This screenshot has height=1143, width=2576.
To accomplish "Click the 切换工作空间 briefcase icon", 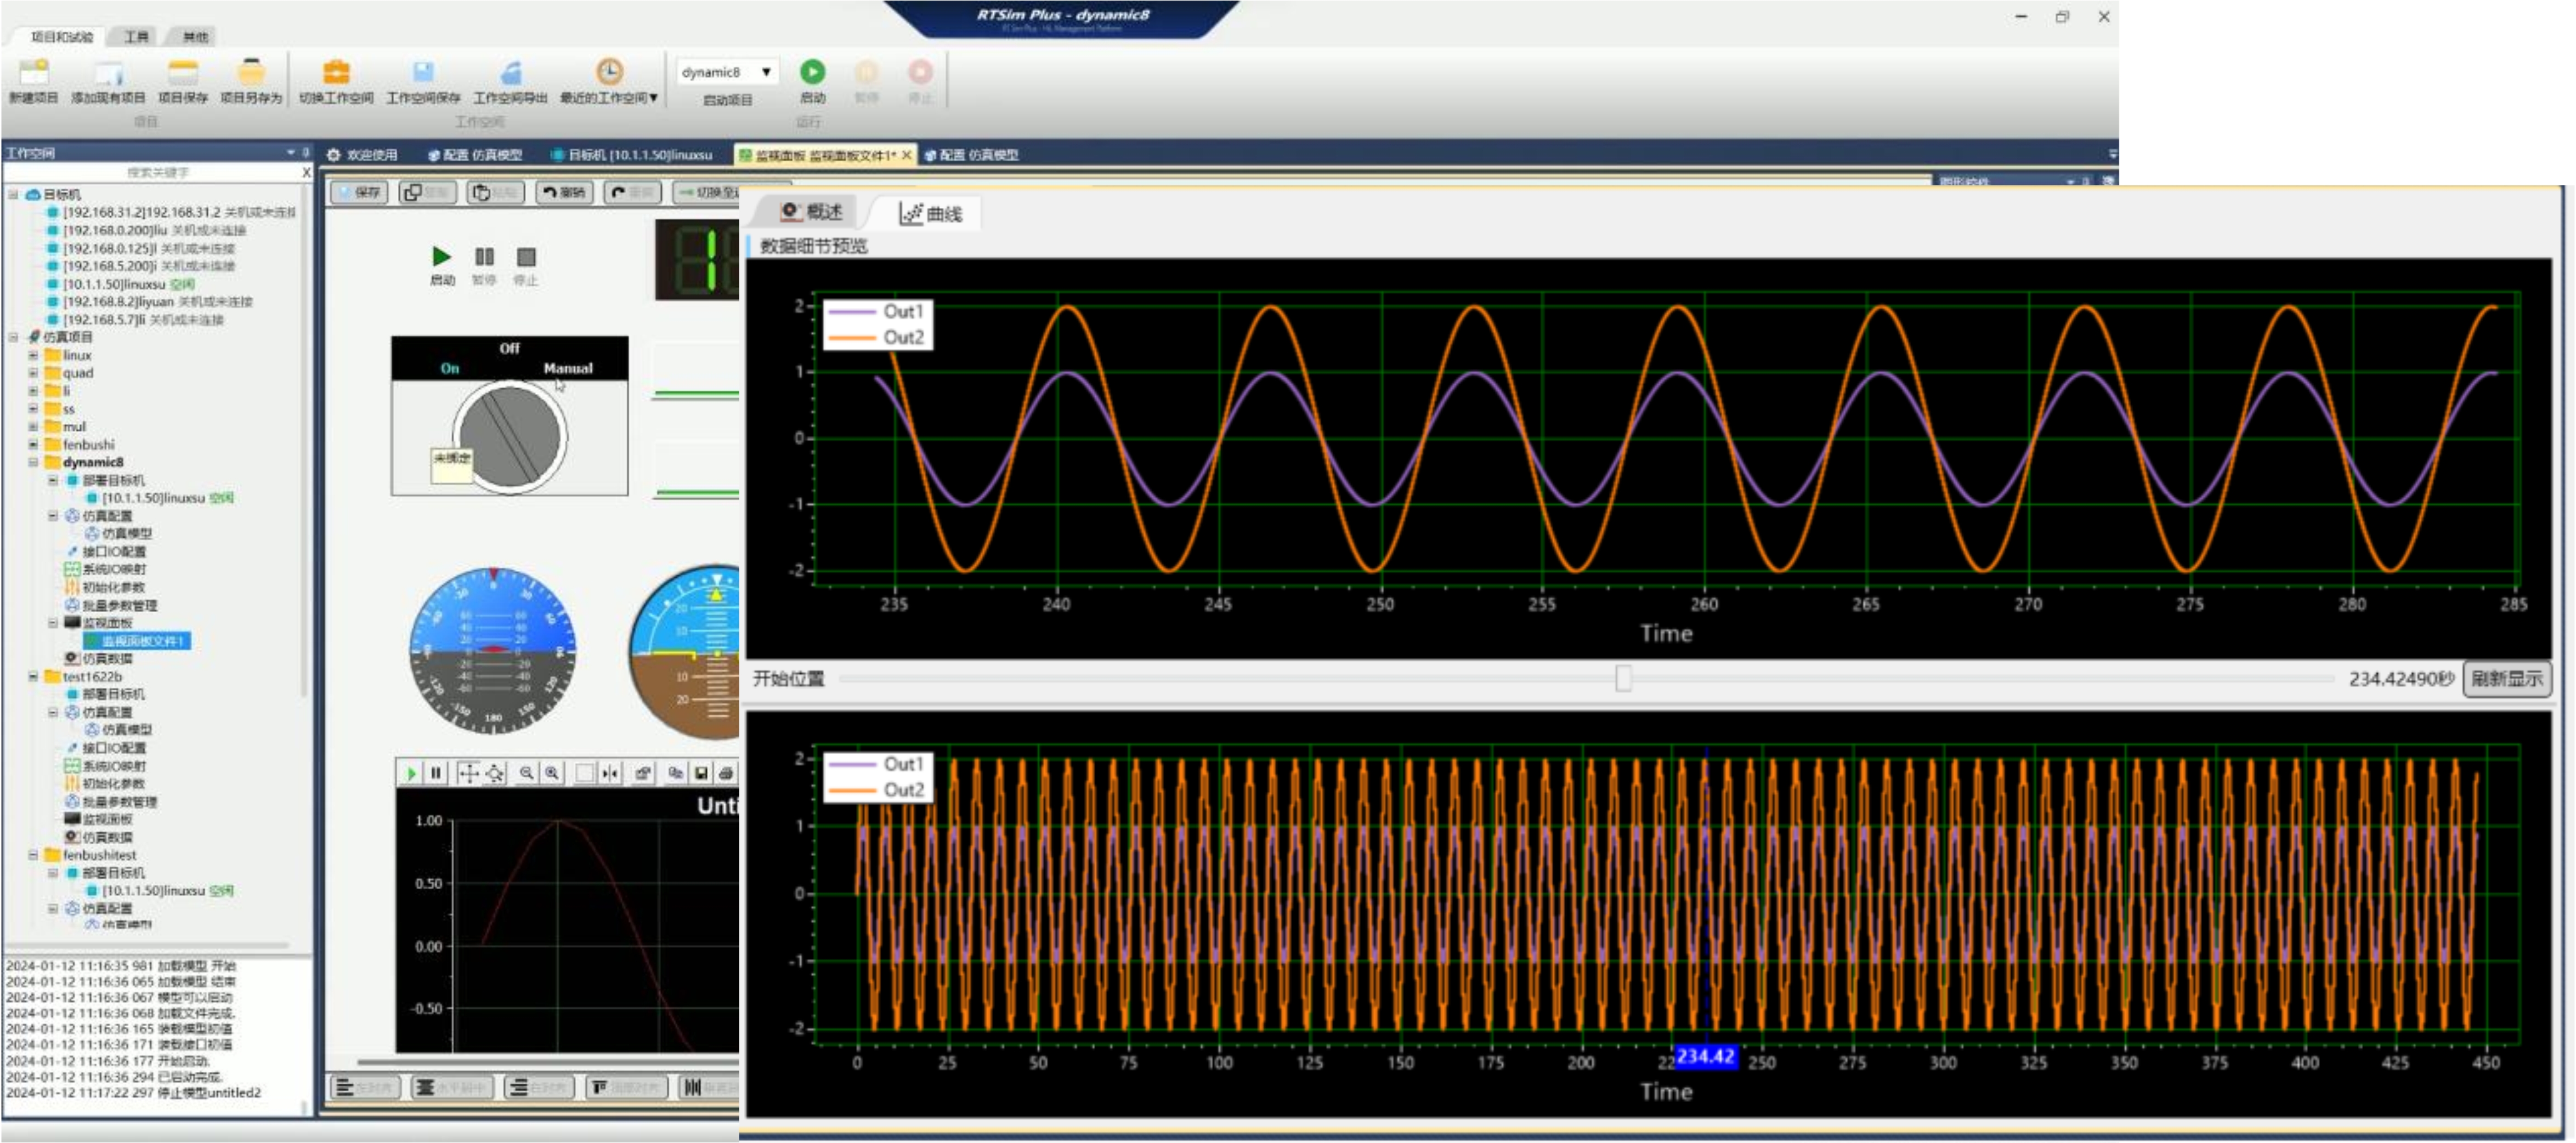I will [x=336, y=72].
